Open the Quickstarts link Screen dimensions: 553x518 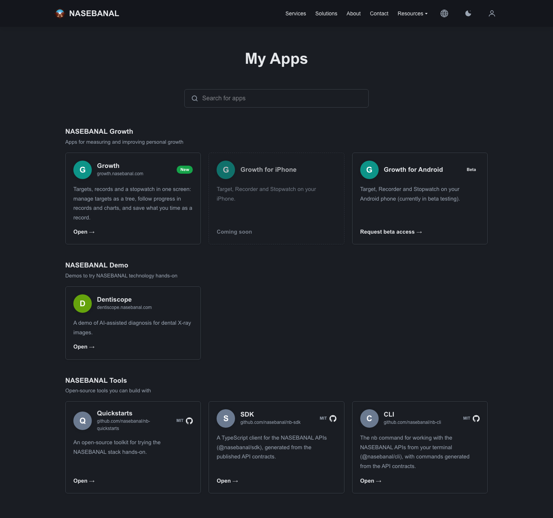pyautogui.click(x=84, y=481)
